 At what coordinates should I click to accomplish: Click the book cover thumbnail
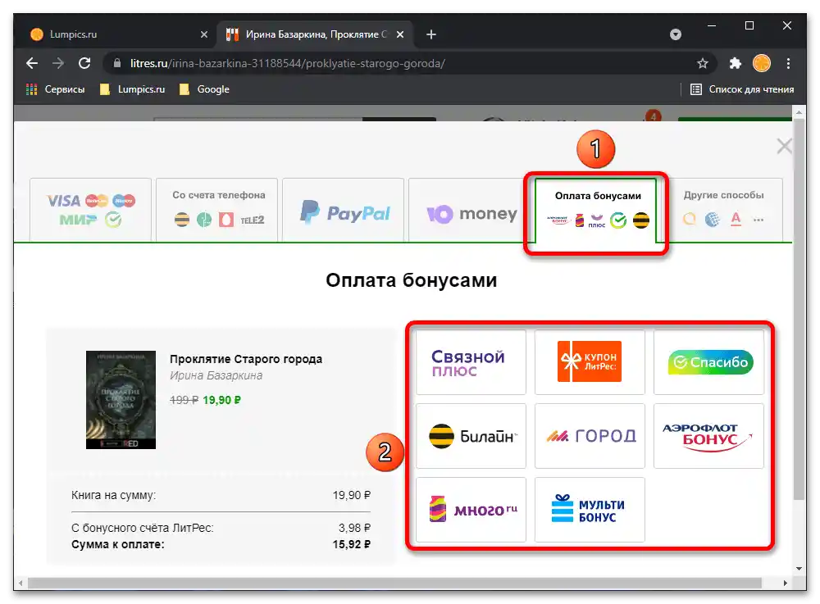[x=121, y=400]
